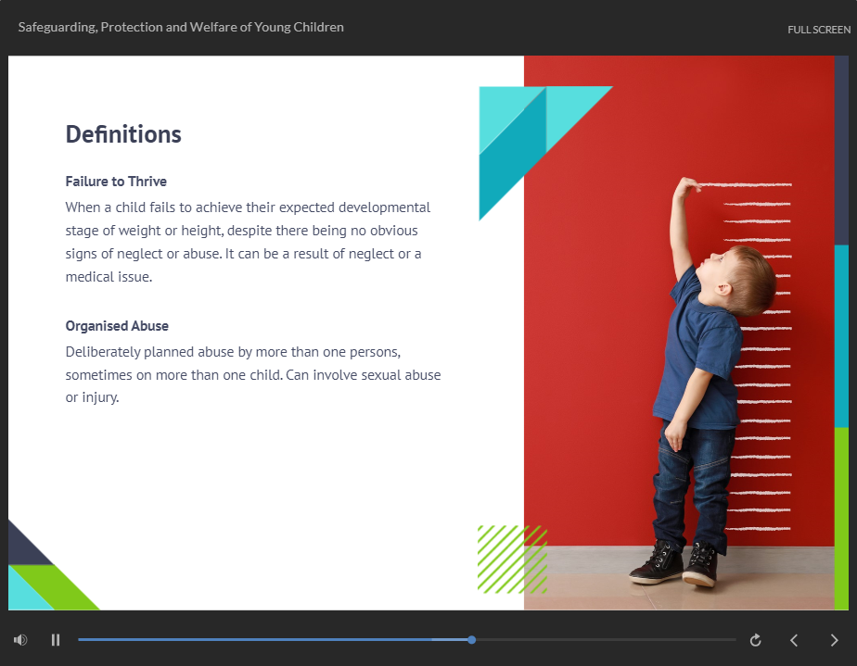Pause the slide playback
Viewport: 857px width, 666px height.
pyautogui.click(x=56, y=640)
